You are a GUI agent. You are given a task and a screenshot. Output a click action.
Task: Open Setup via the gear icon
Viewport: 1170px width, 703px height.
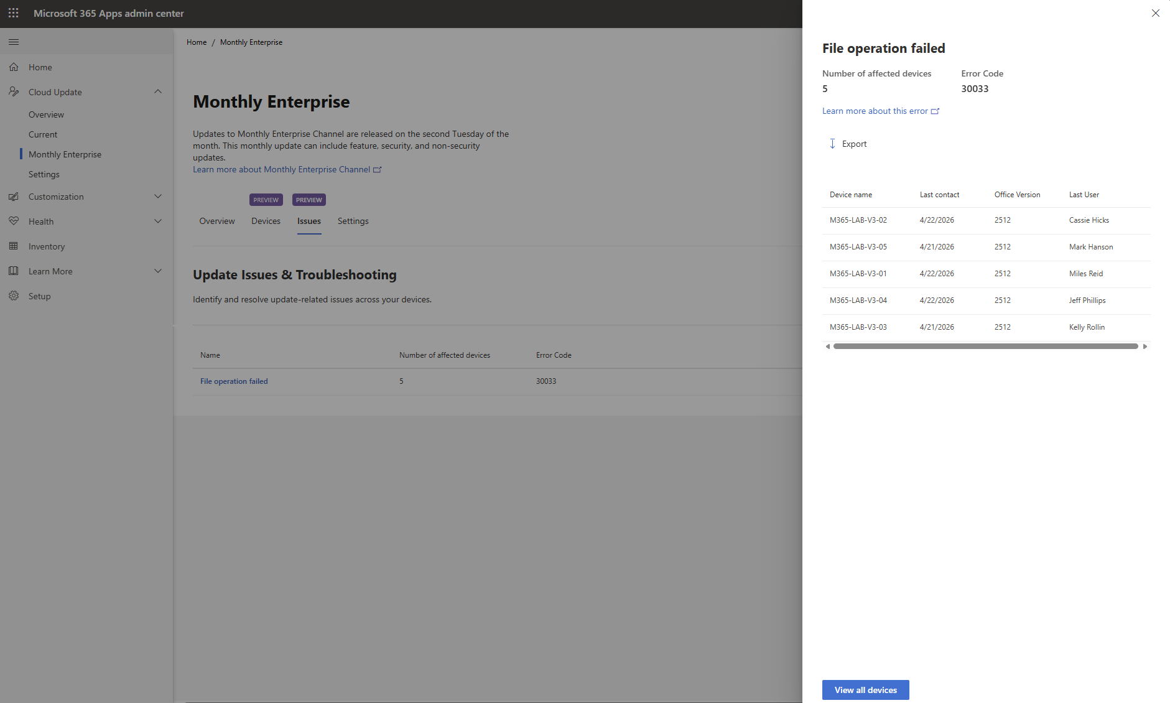14,296
